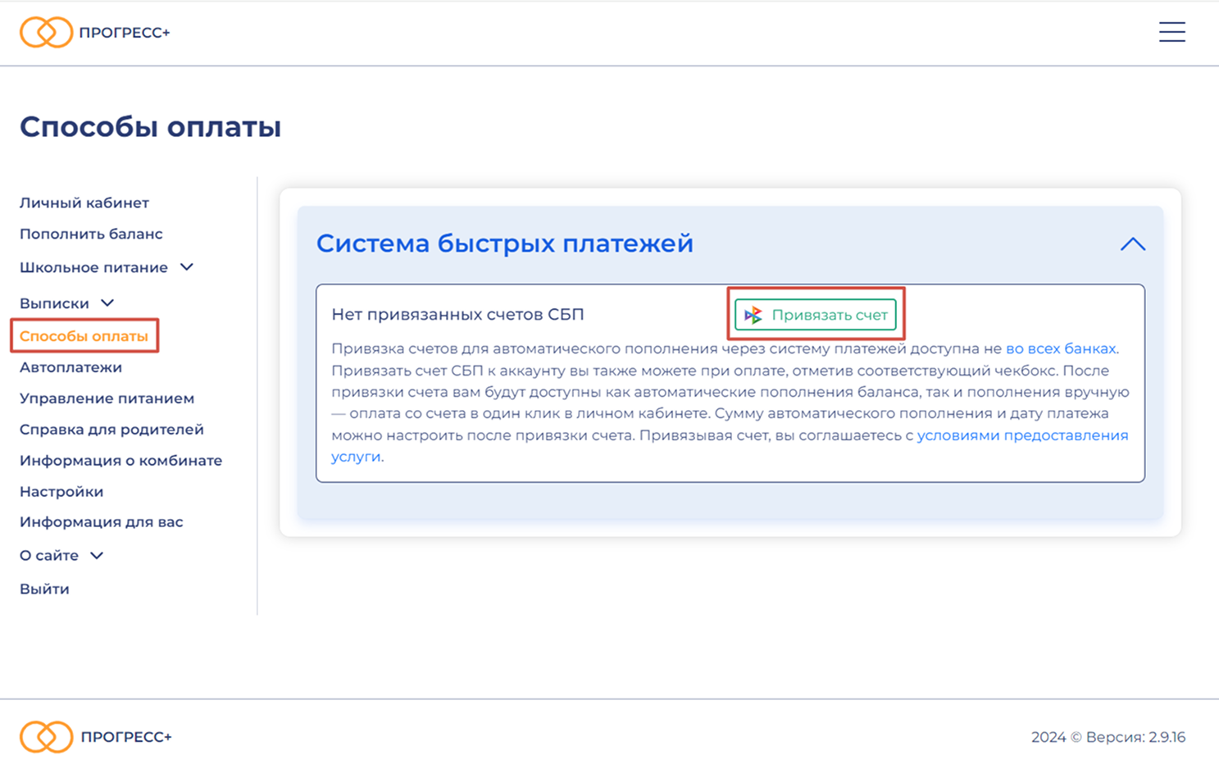This screenshot has height=769, width=1219.
Task: Open Управление питанием section
Action: 107,398
